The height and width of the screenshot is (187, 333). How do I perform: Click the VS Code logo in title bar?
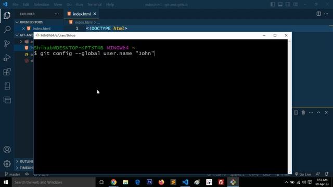click(x=5, y=5)
